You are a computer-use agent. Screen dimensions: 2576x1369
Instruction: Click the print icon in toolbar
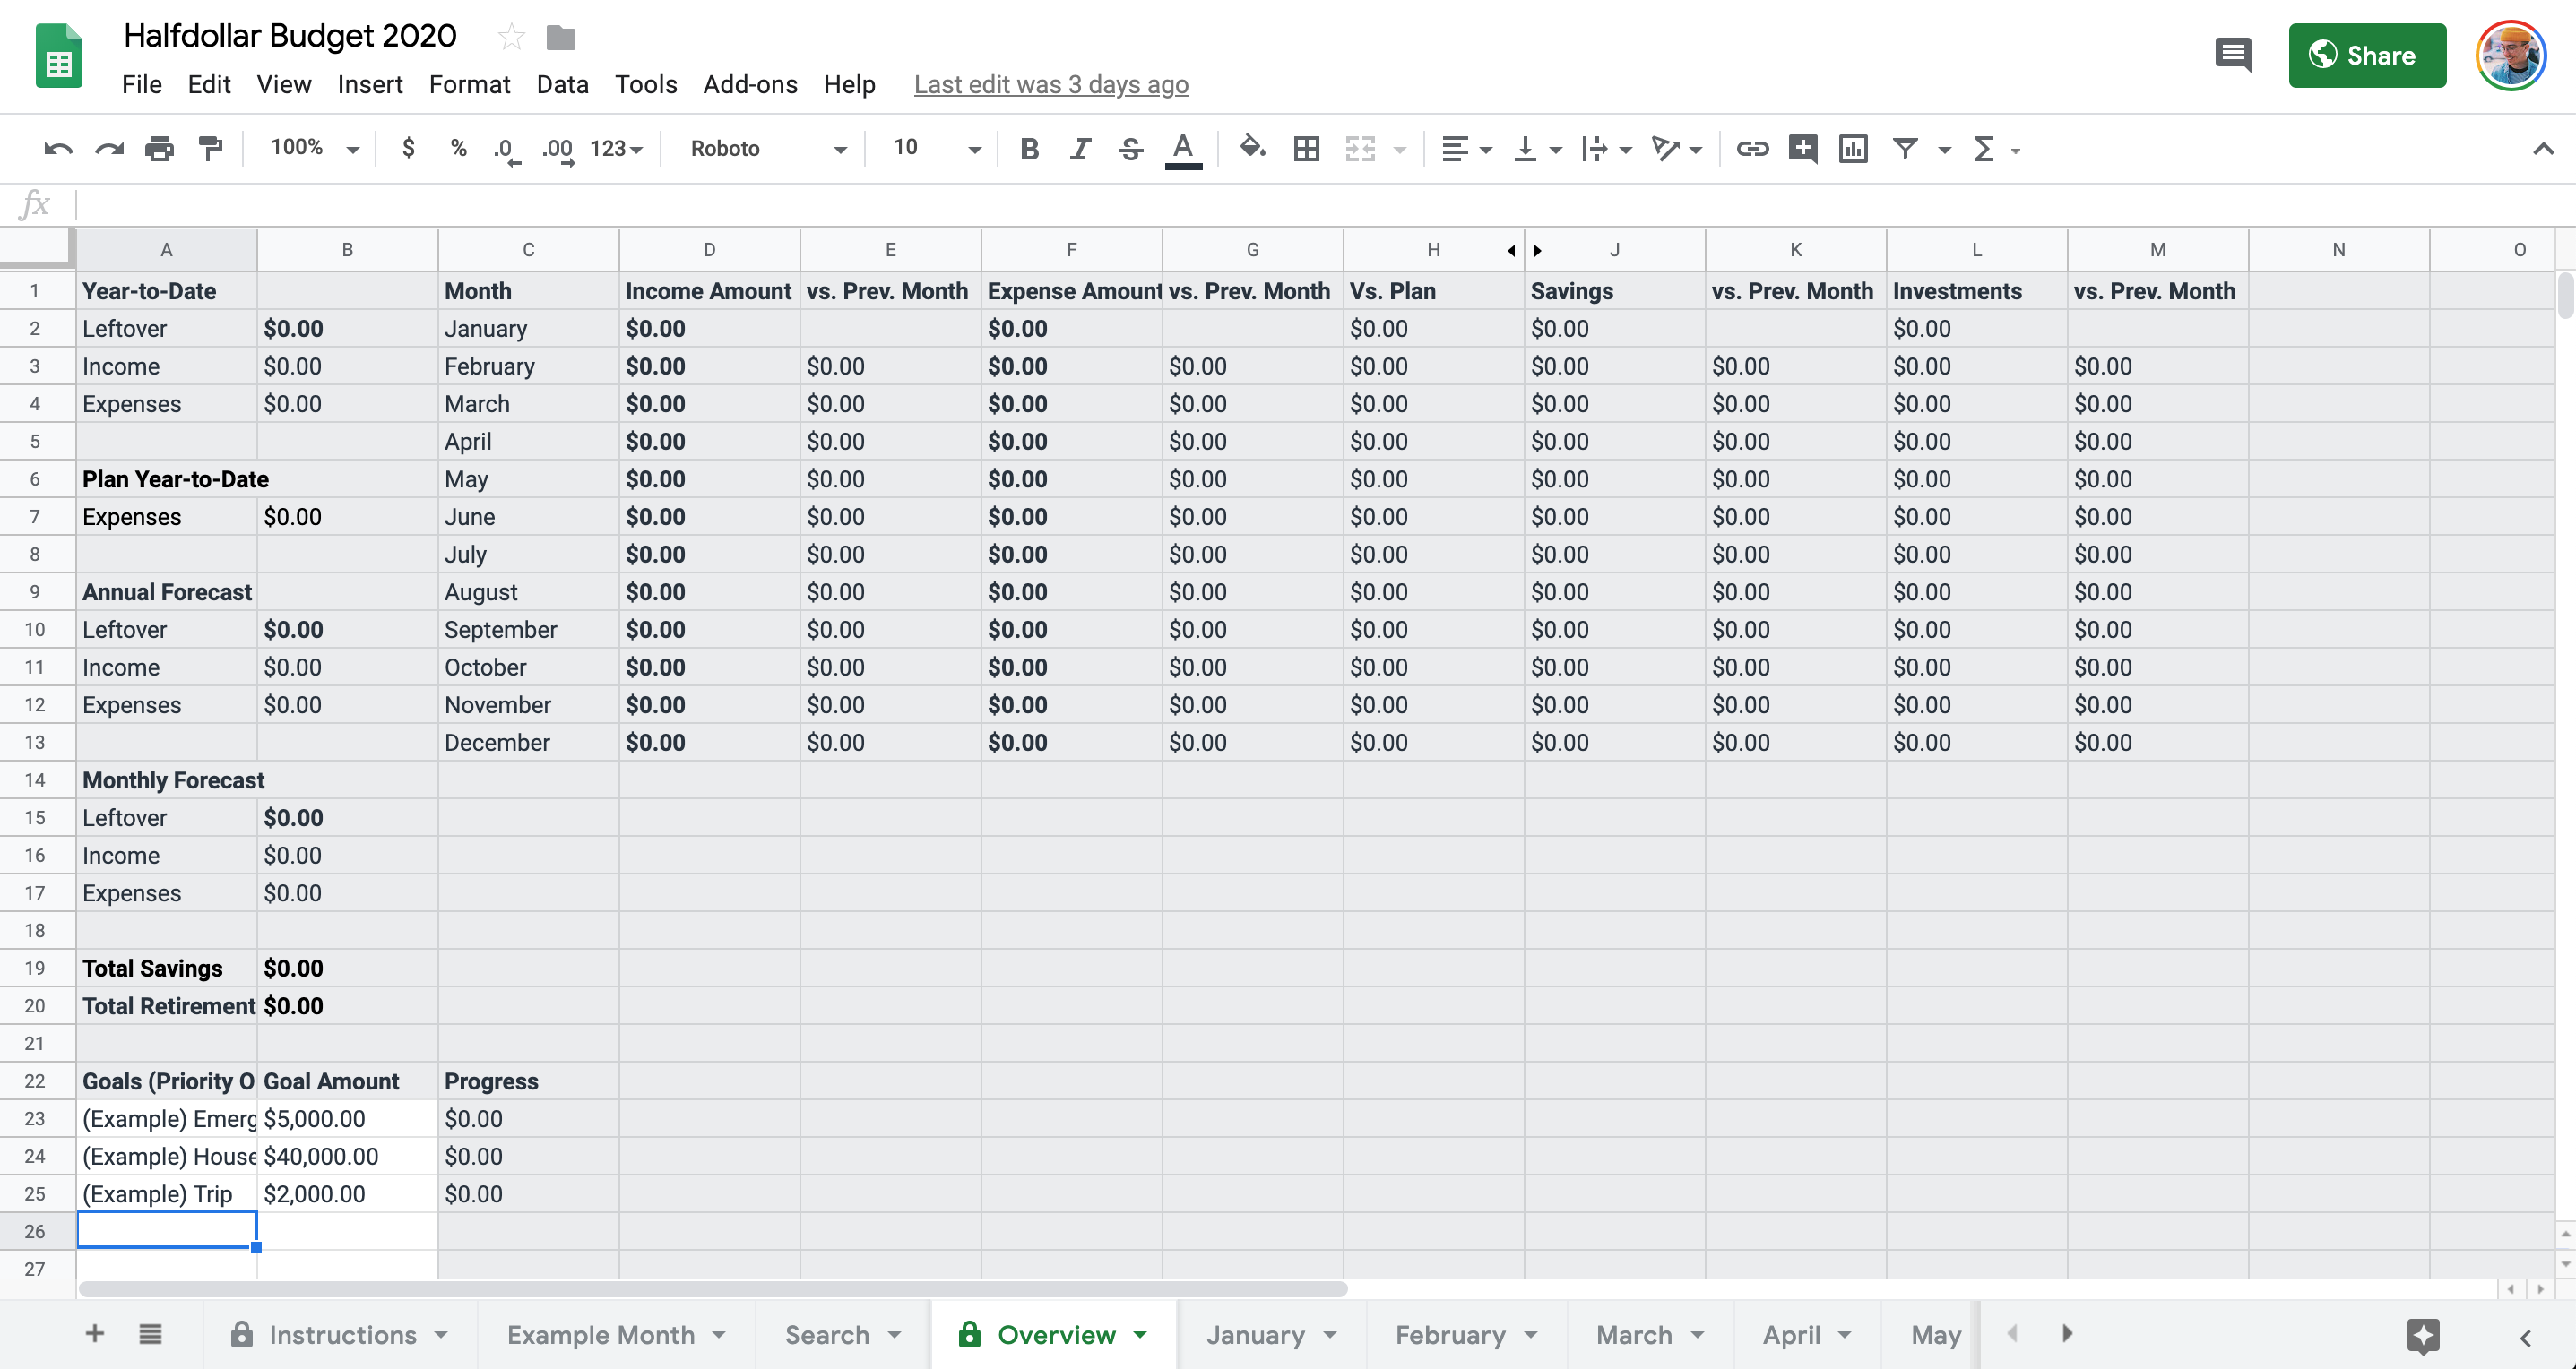click(x=159, y=149)
